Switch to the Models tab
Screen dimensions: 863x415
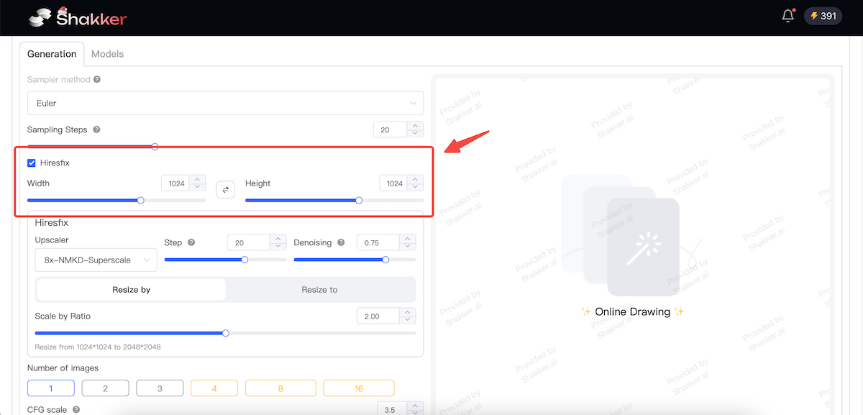[107, 54]
